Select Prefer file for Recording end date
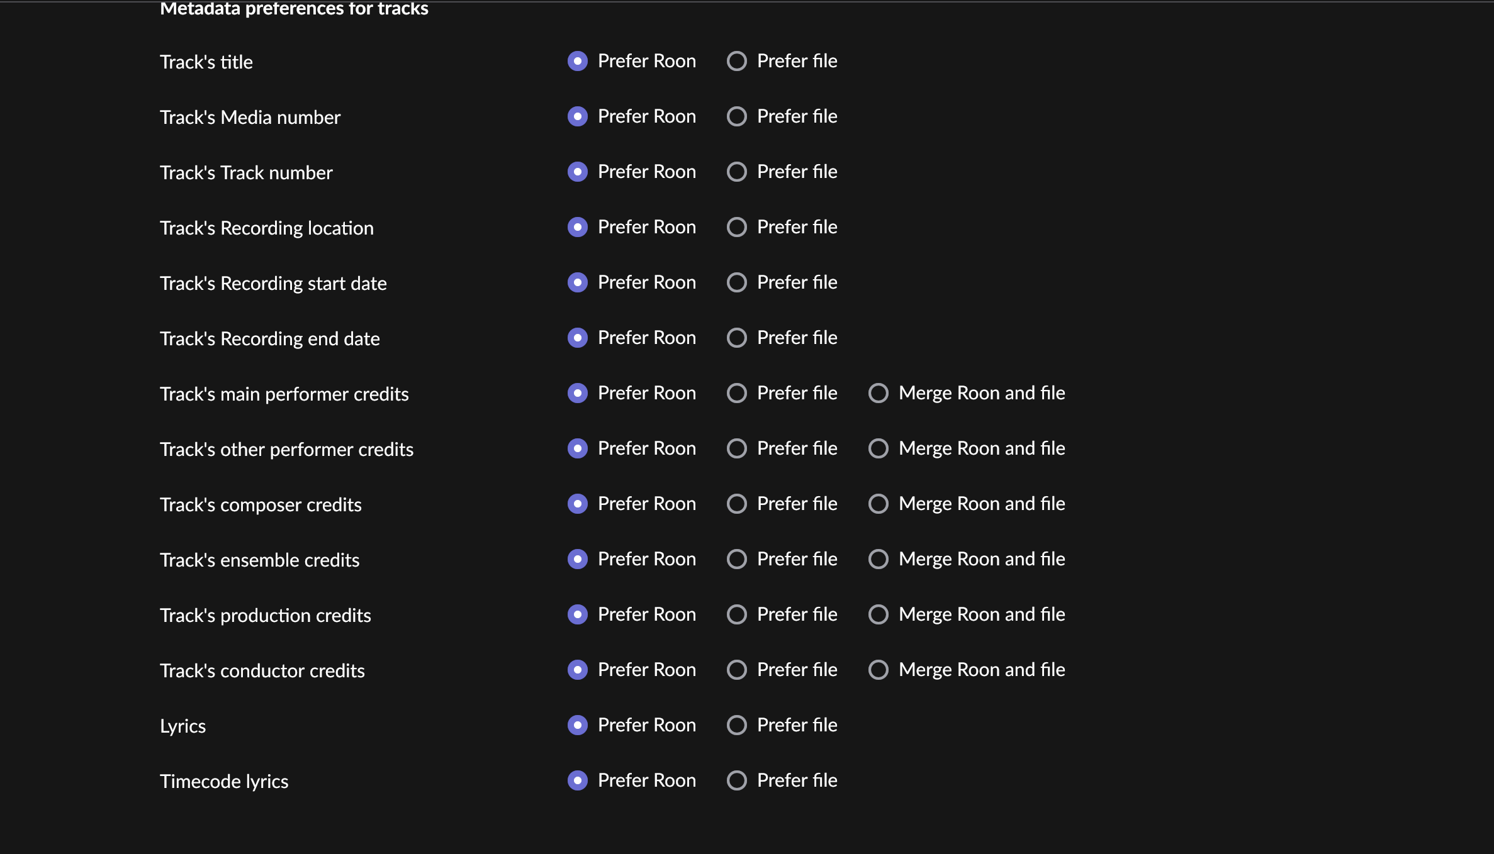The image size is (1494, 854). 737,338
